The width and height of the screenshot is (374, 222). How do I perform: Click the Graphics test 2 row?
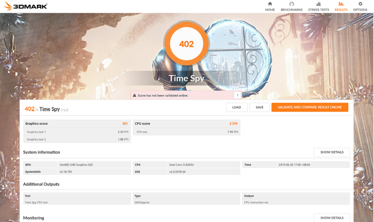[x=77, y=139]
